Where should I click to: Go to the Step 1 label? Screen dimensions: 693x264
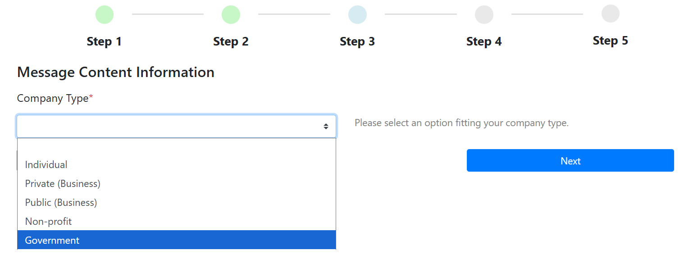(105, 41)
